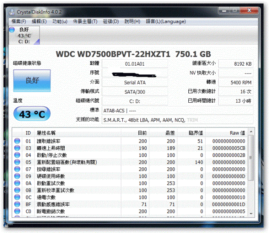269x233 pixels.
Task: Select row 搜尋錯誤率
Action: click(x=130, y=169)
